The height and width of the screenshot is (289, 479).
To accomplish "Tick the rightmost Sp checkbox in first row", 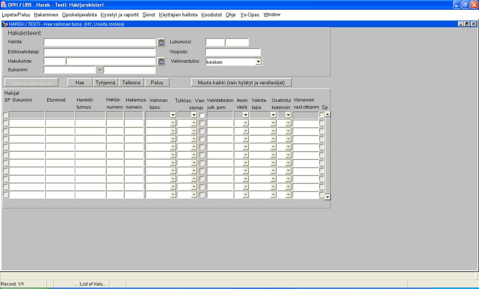I will coord(321,115).
